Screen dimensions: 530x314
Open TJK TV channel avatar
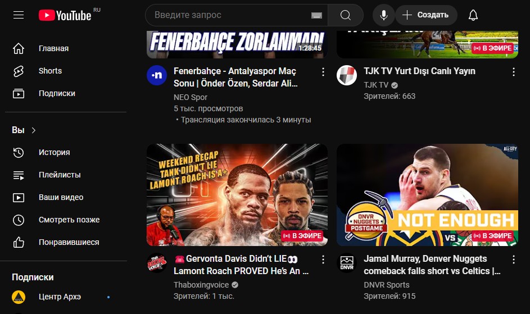pos(347,75)
